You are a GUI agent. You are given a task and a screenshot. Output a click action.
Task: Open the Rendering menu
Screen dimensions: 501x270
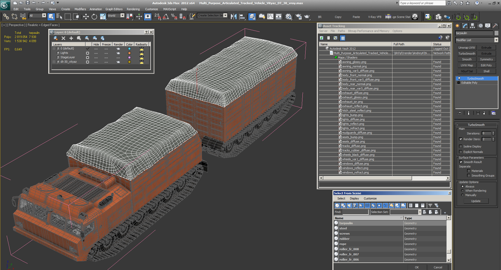pyautogui.click(x=133, y=9)
